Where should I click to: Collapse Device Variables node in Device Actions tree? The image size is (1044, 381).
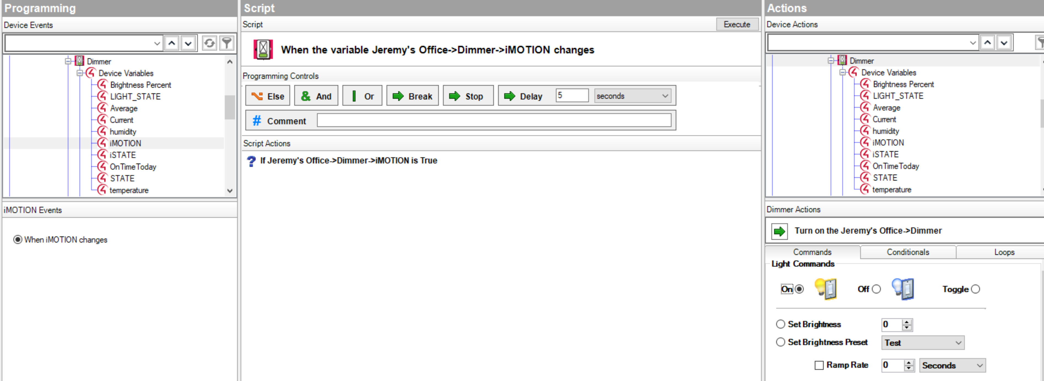843,72
